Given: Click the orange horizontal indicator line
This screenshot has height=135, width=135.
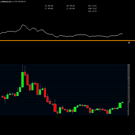Looking at the screenshot, I should (67, 40).
